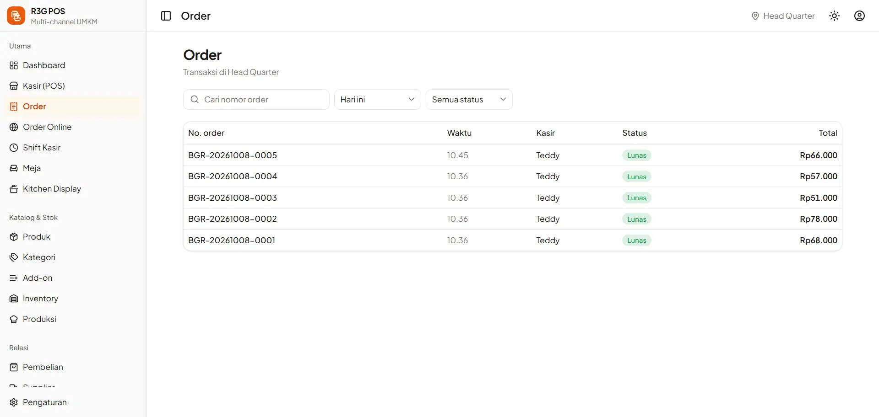Open the user profile icon
This screenshot has width=879, height=417.
pos(859,16)
